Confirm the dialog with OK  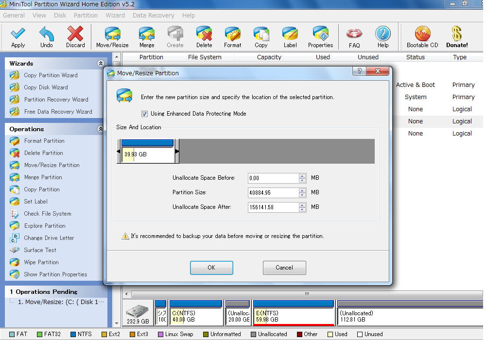(211, 268)
